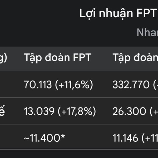Click the blank area left of the title

pos(39,13)
